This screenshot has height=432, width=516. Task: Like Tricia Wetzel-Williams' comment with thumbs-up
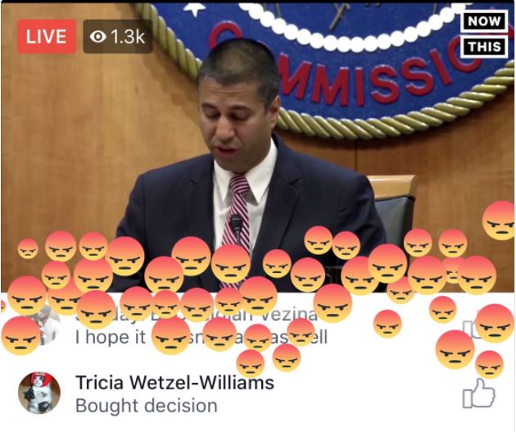tap(478, 393)
